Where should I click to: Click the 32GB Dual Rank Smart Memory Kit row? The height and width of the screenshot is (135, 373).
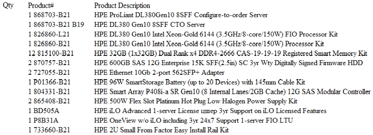point(231,53)
